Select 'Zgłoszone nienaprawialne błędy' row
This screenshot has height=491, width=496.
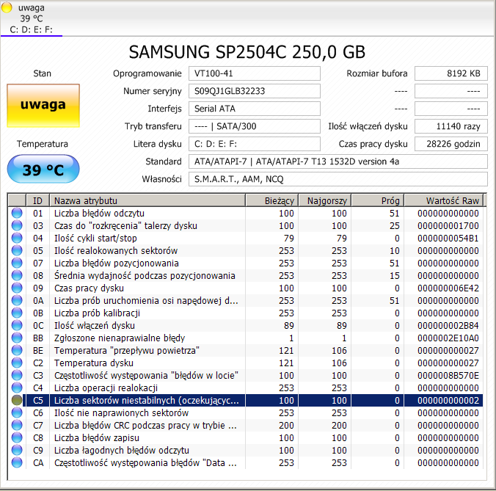246,338
